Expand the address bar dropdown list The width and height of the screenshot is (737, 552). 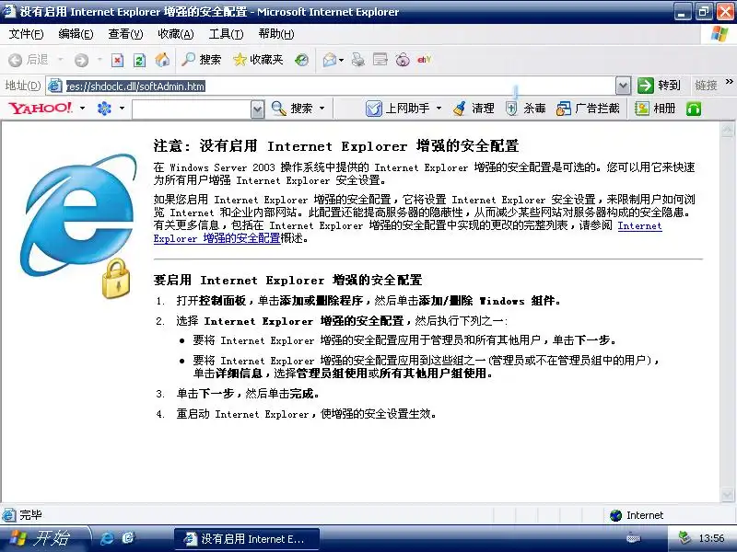[x=623, y=86]
